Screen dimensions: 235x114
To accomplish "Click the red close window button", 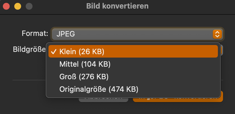I will coord(7,6).
